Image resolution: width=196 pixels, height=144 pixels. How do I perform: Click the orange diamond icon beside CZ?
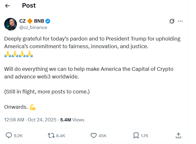30,21
